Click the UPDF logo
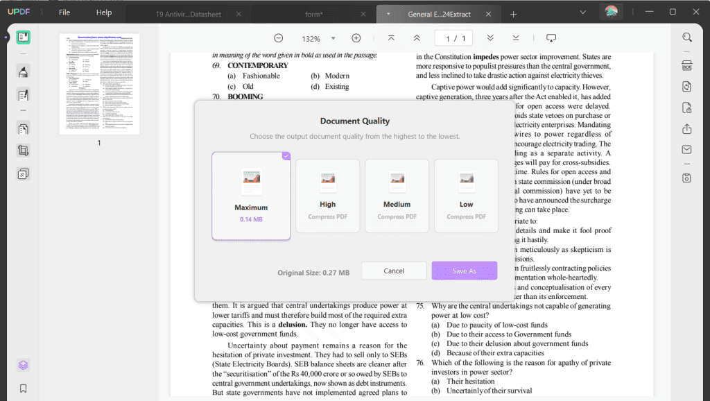 (x=19, y=12)
